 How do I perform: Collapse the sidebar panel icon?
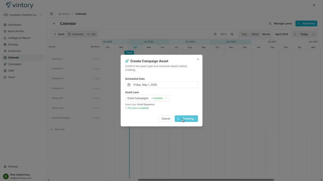coord(51,14)
